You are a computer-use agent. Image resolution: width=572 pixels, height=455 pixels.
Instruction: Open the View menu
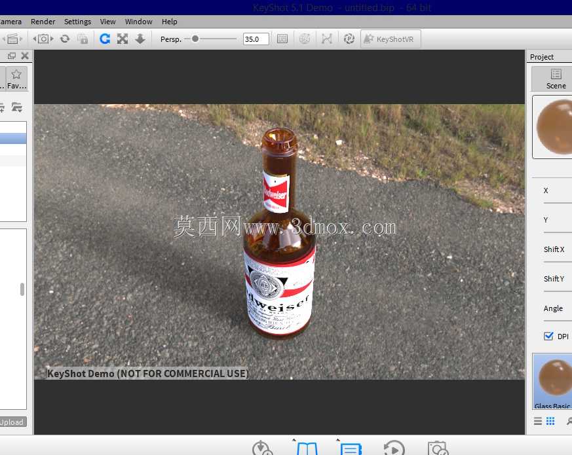(x=107, y=22)
